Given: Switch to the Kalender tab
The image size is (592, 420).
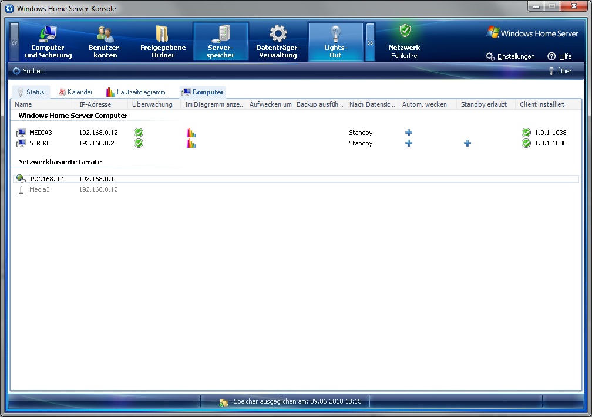Looking at the screenshot, I should pos(76,92).
